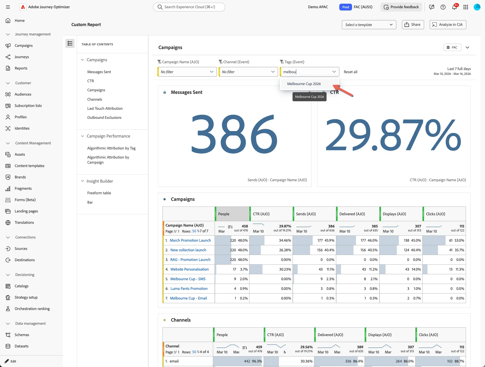Click the Audiences icon in sidebar
485x367 pixels.
click(8, 94)
